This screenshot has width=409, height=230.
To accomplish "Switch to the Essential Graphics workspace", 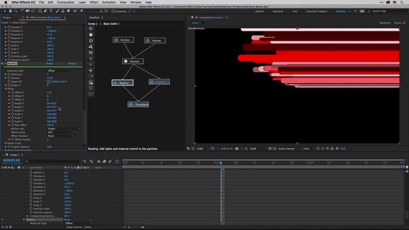I will tap(317, 11).
